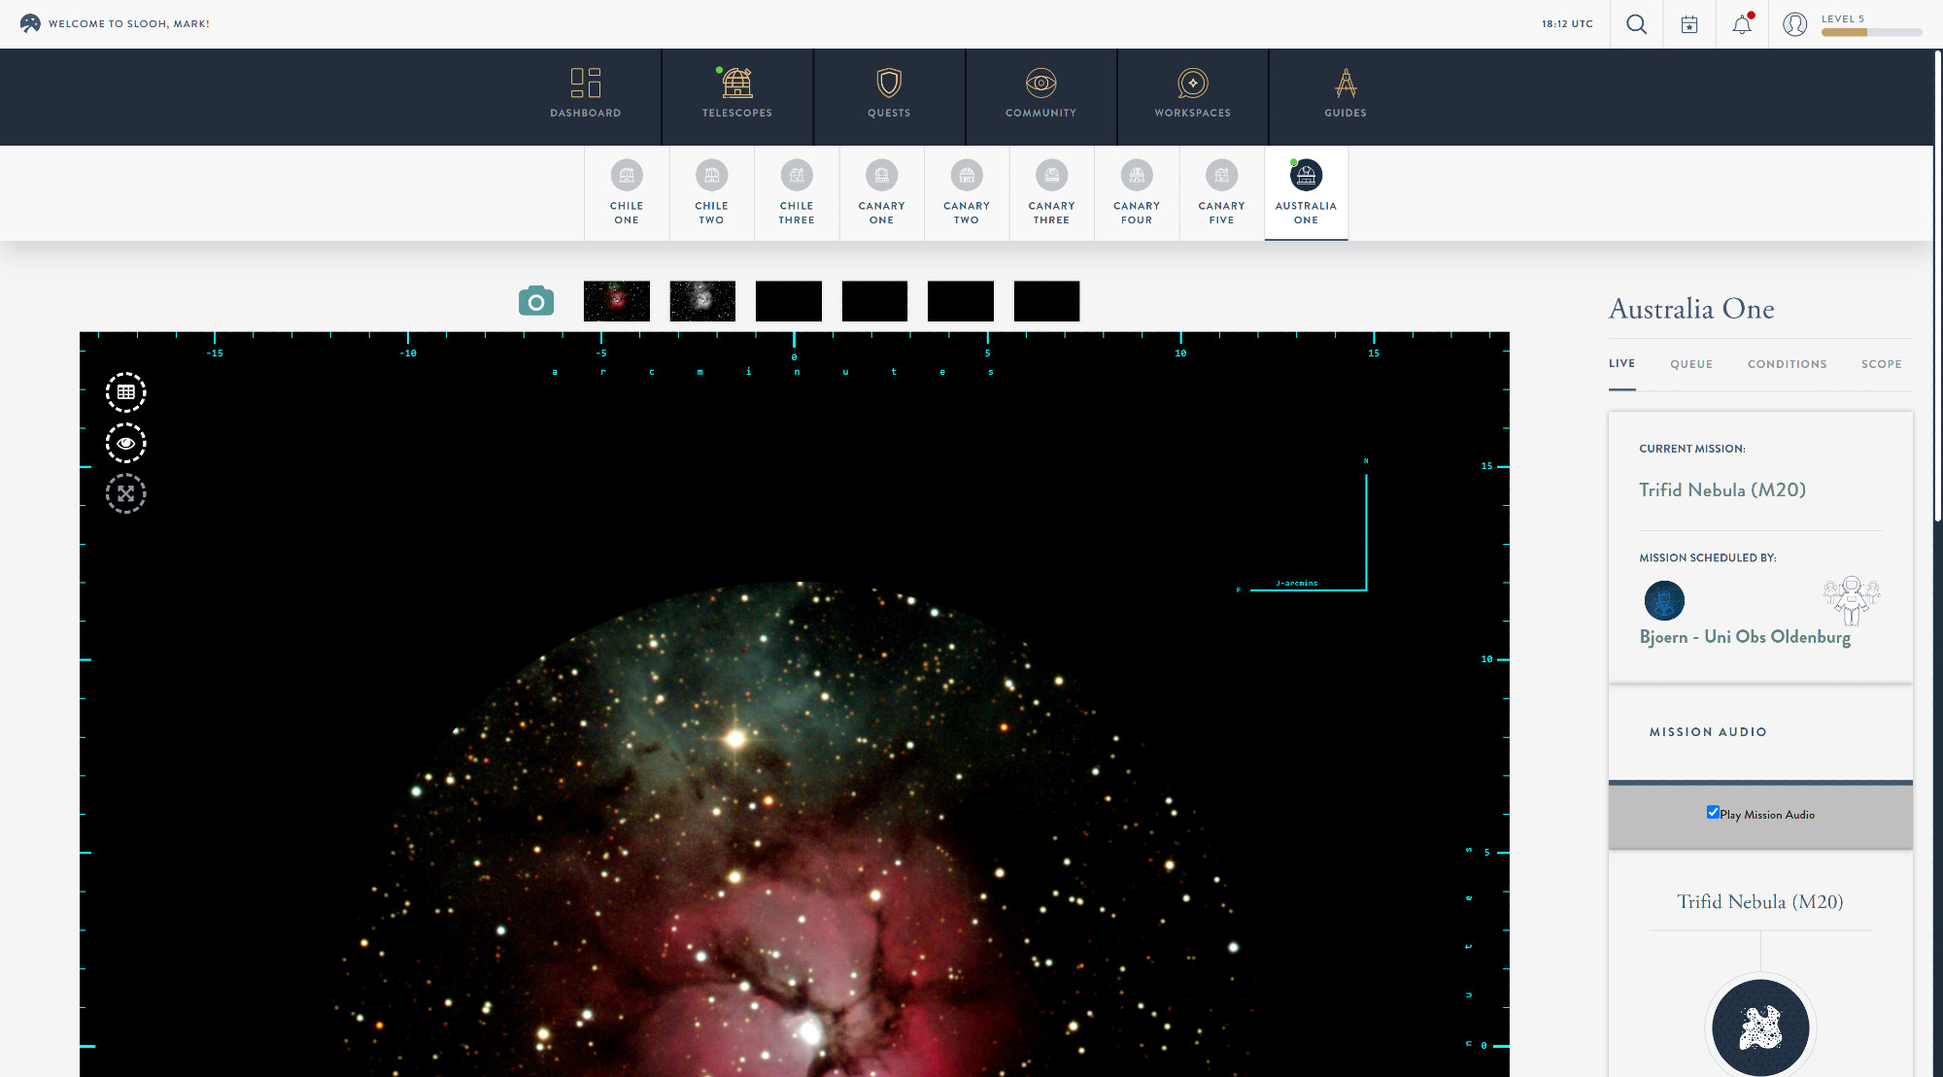The image size is (1943, 1077).
Task: Open the Guides compass icon
Action: tap(1346, 84)
